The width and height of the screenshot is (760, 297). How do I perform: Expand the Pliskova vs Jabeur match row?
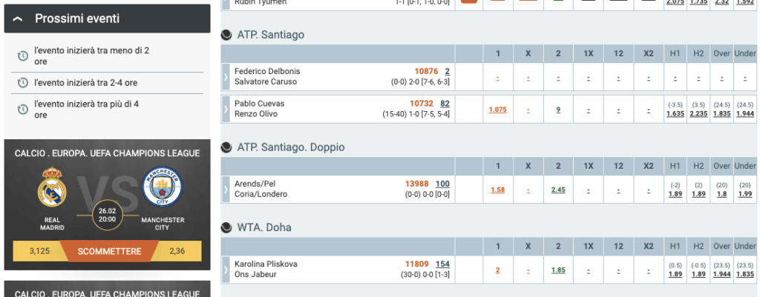226,269
